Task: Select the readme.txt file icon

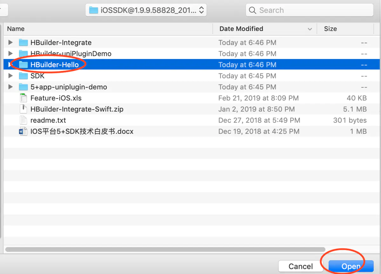Action: 23,120
